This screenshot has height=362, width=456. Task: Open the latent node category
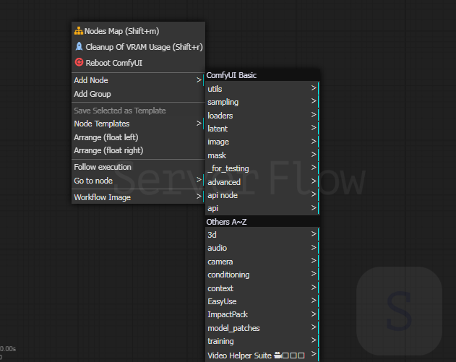tap(262, 129)
